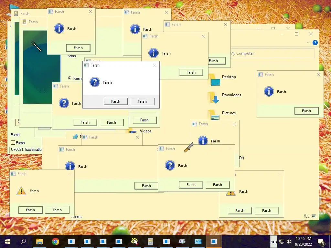Click warning icon in bottom-left Farsh dialog
This screenshot has width=331, height=248.
tap(21, 191)
